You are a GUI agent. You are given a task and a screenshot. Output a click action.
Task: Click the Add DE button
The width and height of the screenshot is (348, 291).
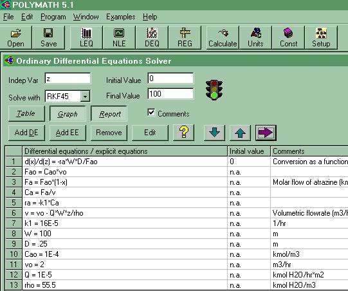pos(26,133)
